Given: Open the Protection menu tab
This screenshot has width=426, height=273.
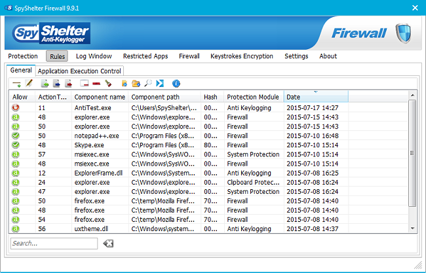Looking at the screenshot, I should point(23,56).
